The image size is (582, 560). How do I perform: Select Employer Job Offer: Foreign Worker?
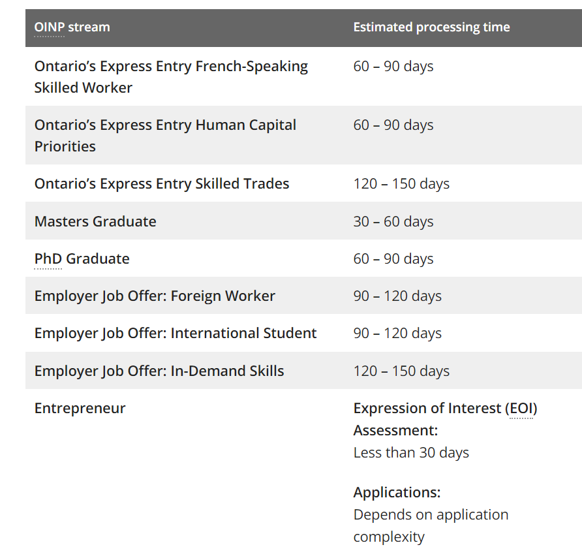155,296
